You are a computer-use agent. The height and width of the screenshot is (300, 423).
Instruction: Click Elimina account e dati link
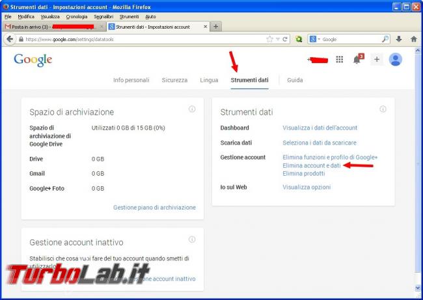click(x=312, y=165)
